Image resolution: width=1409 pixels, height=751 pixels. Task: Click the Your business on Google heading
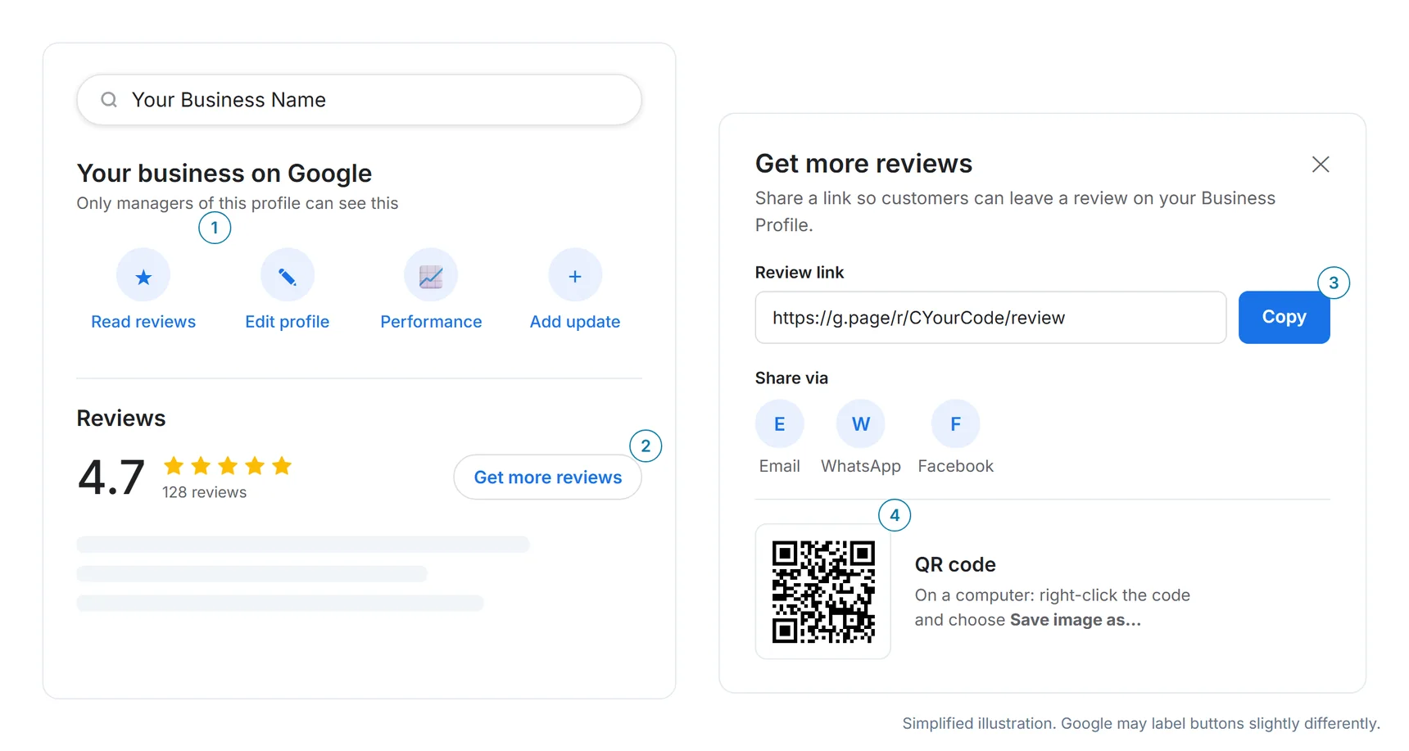coord(224,174)
